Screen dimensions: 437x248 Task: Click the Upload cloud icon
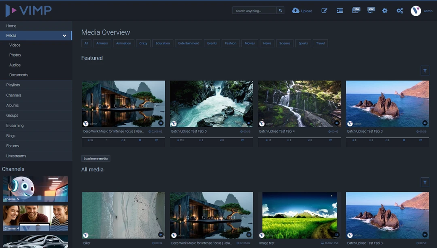point(295,11)
